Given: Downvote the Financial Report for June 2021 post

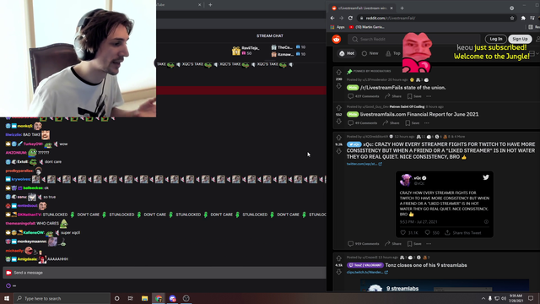Looking at the screenshot, I should pos(339,122).
